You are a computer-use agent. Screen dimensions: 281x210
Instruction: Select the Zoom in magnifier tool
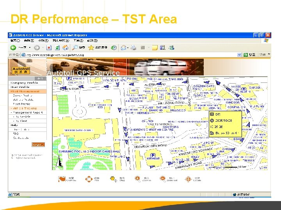[x=137, y=179]
